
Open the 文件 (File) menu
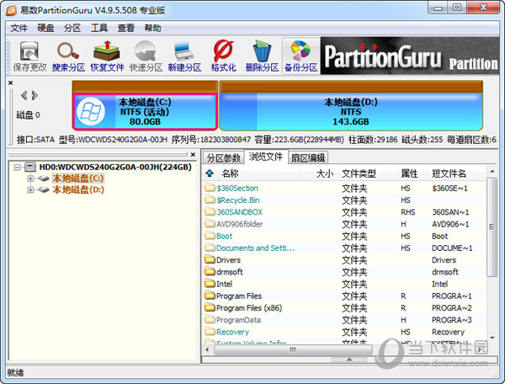[x=19, y=28]
